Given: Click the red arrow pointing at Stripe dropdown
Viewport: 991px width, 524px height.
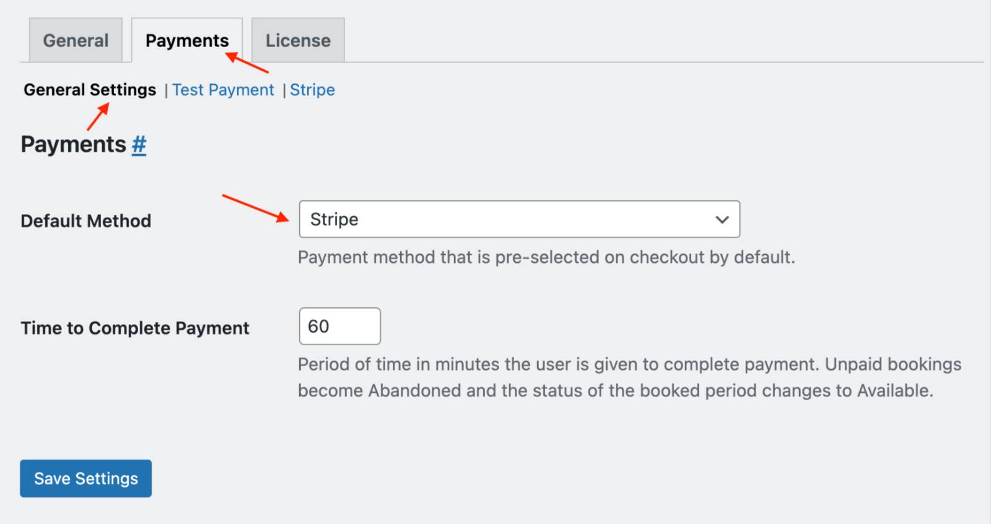Looking at the screenshot, I should [256, 207].
